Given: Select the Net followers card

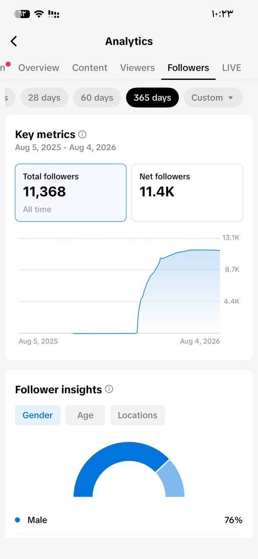Looking at the screenshot, I should tap(187, 193).
